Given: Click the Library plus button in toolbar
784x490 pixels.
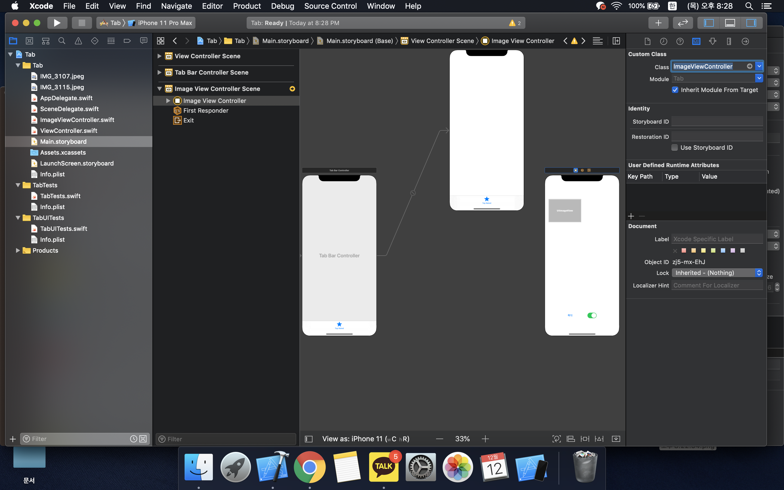Looking at the screenshot, I should 658,23.
